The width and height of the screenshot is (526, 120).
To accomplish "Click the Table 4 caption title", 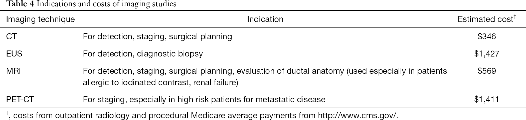I will (89, 4).
